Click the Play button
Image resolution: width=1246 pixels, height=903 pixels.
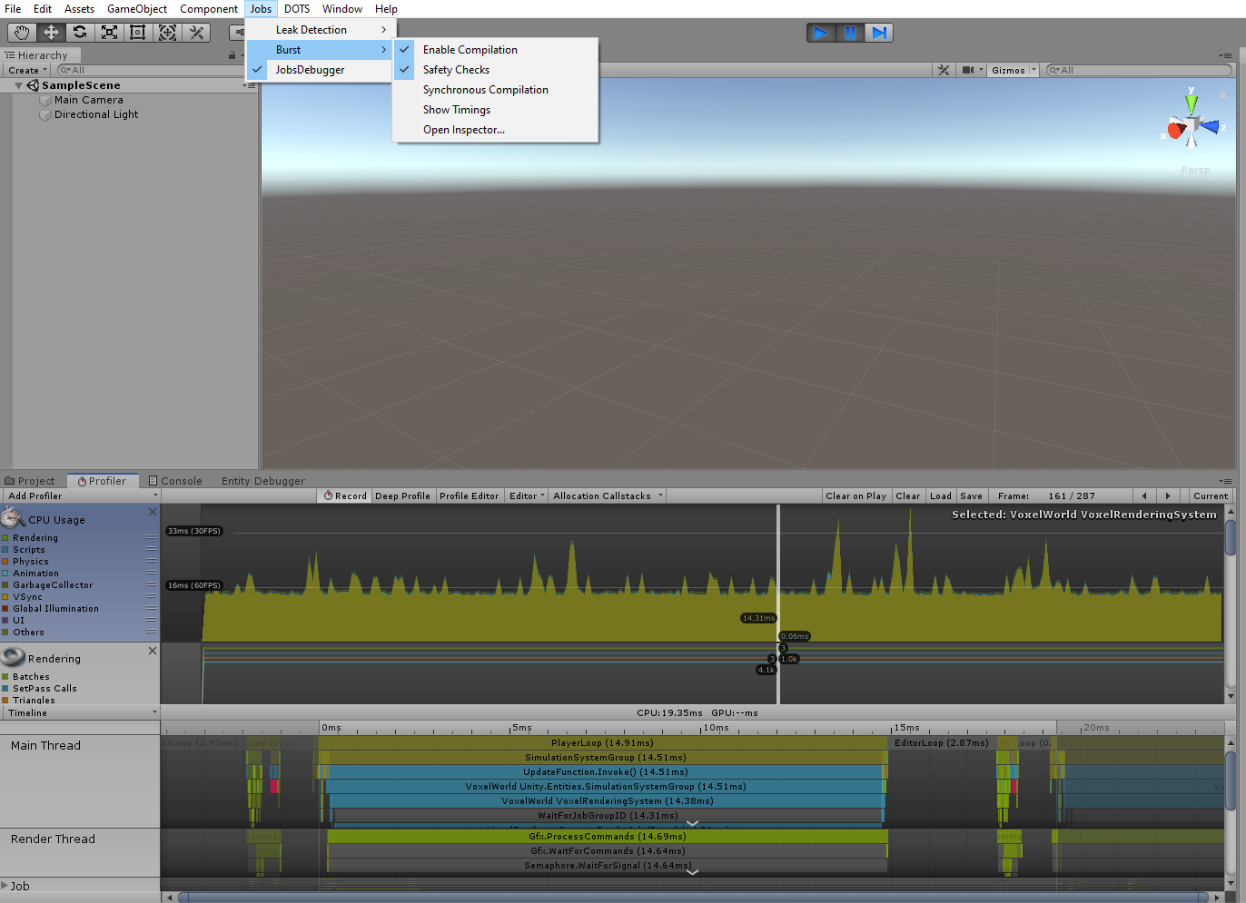(x=821, y=33)
